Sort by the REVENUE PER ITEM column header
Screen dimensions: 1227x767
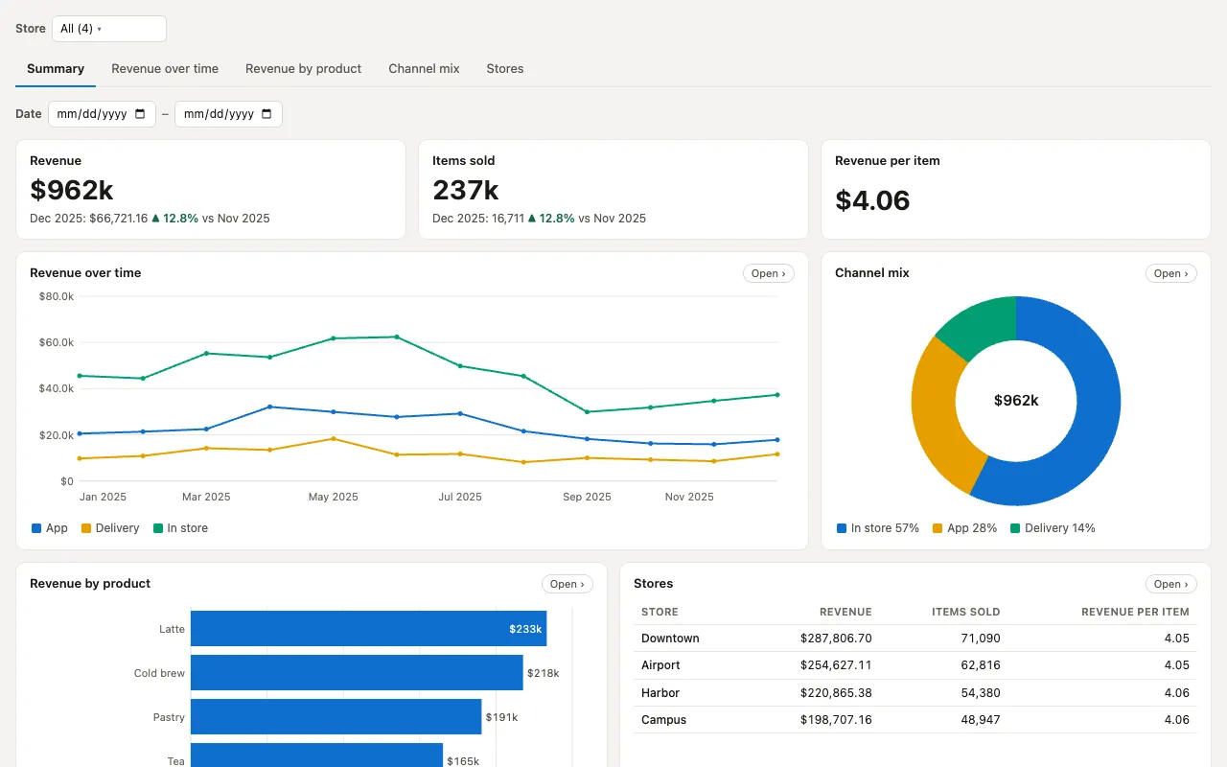click(1135, 612)
